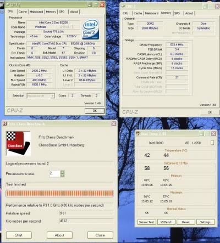
Task: Click the FSB:DRAM ratio value 3:4
Action: (x=177, y=49)
